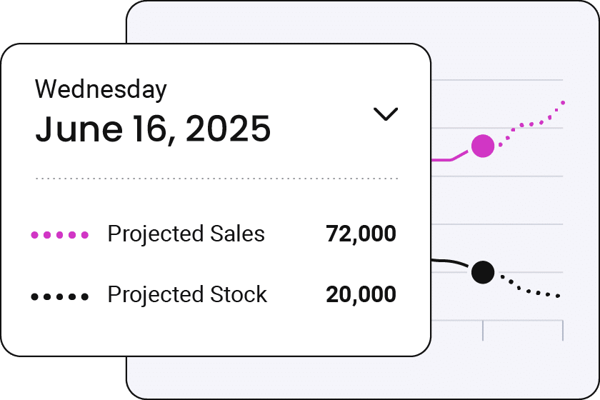The width and height of the screenshot is (600, 400).
Task: Click the solid black stock line segment
Action: click(x=450, y=263)
